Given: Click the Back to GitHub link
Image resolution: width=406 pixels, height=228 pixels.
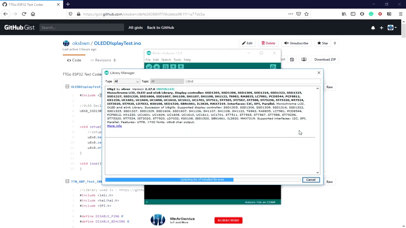Looking at the screenshot, I should tap(160, 28).
